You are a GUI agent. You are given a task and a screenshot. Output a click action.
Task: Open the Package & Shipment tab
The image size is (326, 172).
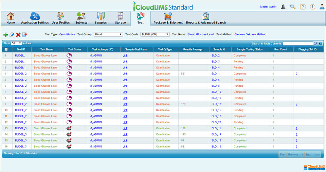click(168, 18)
